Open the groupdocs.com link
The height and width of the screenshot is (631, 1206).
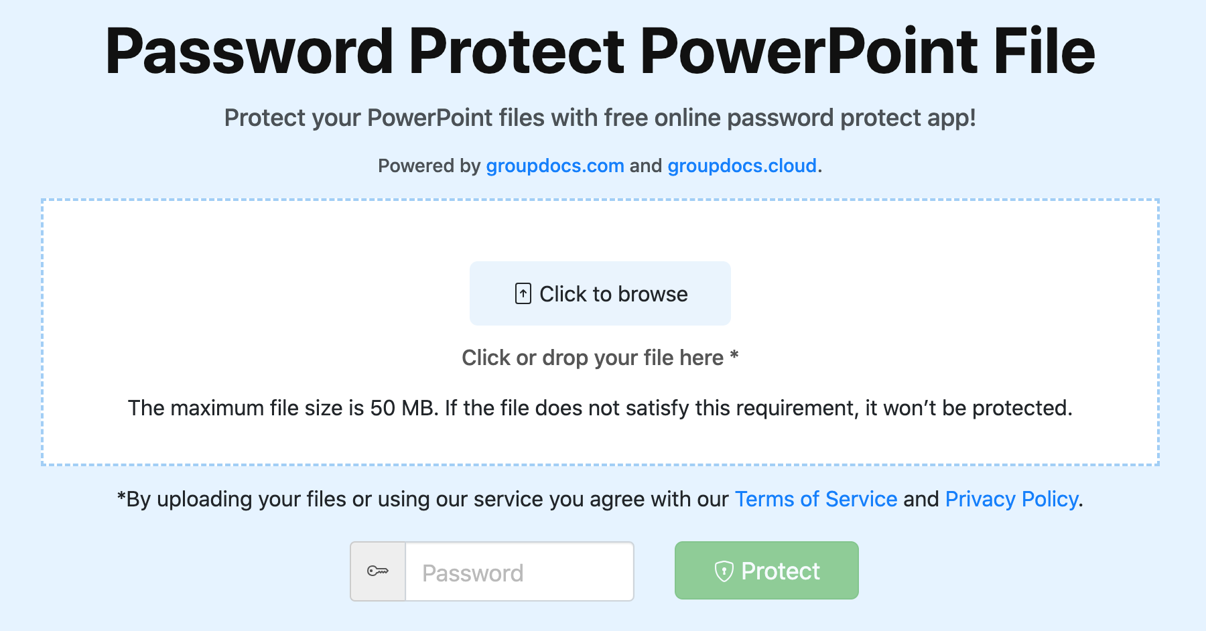(554, 165)
